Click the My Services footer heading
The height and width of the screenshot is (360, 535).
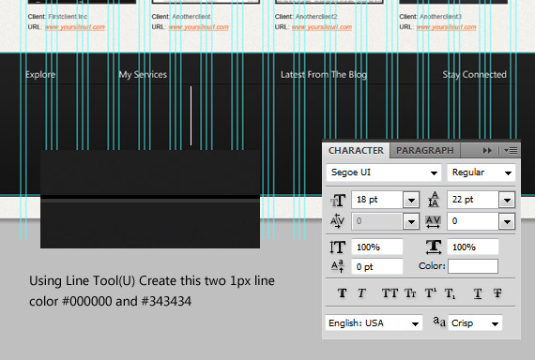(x=143, y=75)
